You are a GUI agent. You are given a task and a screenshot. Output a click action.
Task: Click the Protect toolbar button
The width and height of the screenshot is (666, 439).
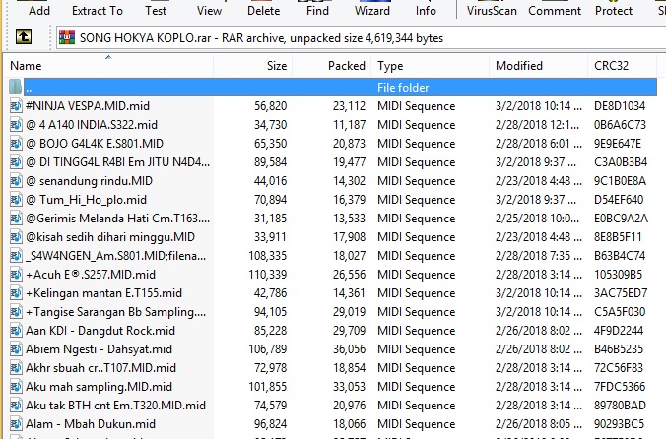coord(614,10)
